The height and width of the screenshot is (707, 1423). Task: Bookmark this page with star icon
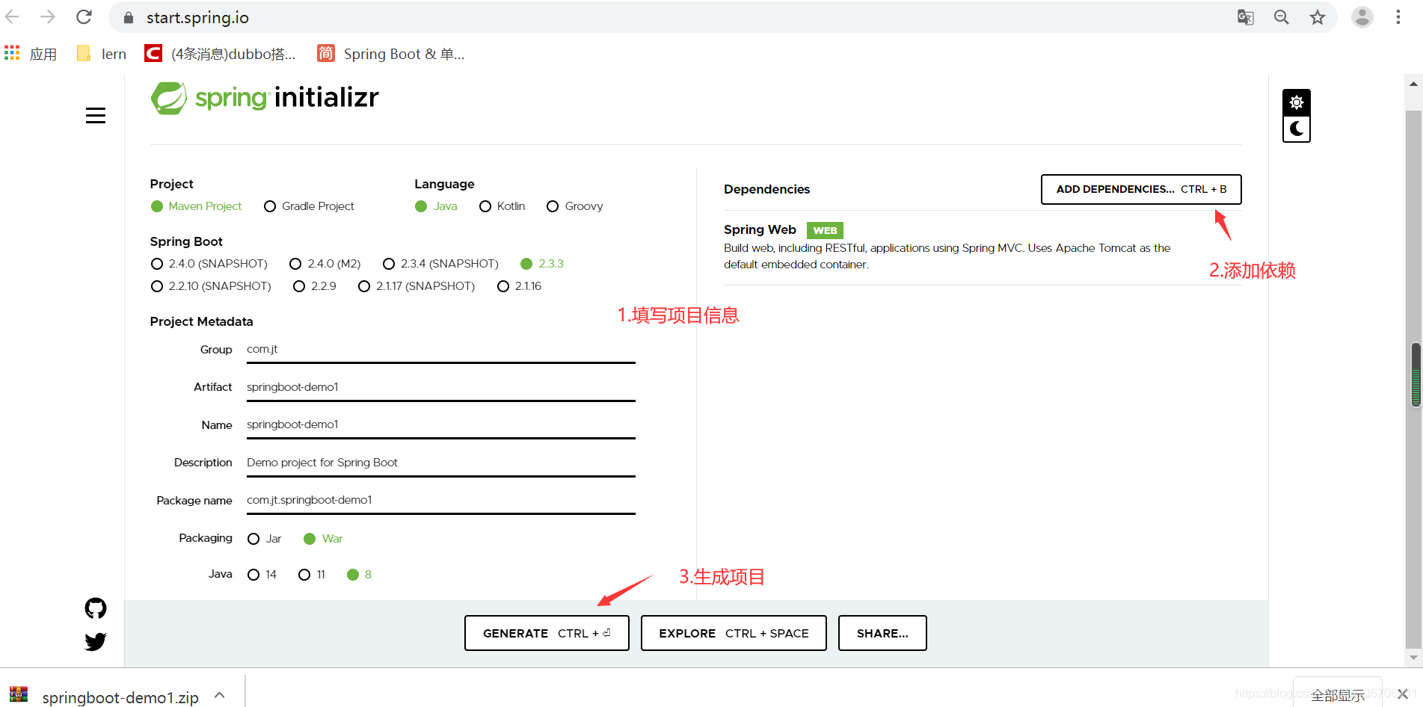click(1317, 17)
